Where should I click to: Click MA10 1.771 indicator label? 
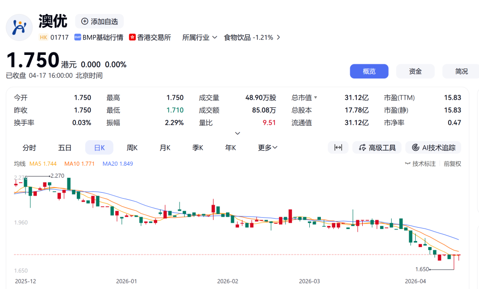click(x=79, y=164)
